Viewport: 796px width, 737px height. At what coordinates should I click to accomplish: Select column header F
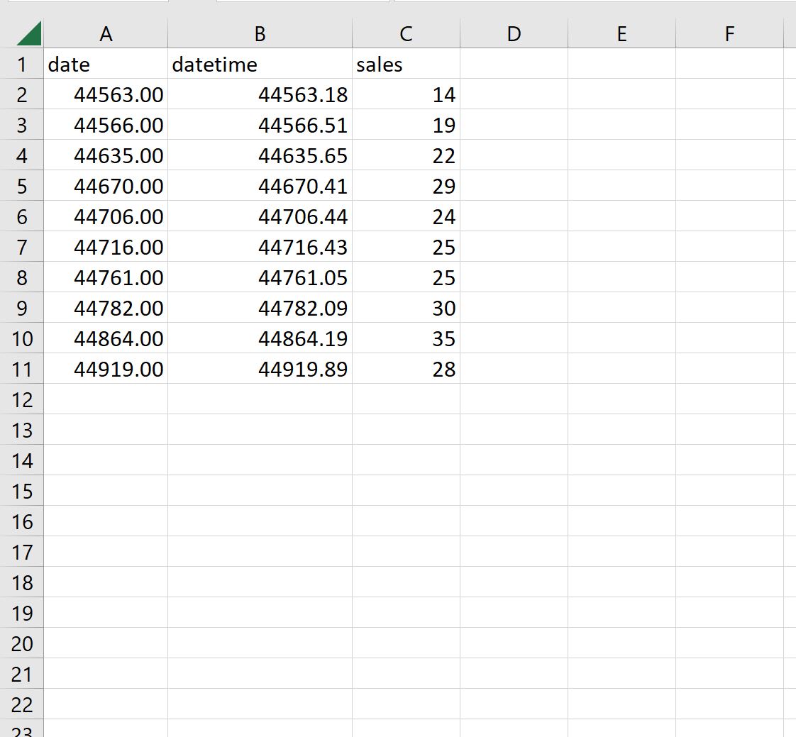click(729, 33)
